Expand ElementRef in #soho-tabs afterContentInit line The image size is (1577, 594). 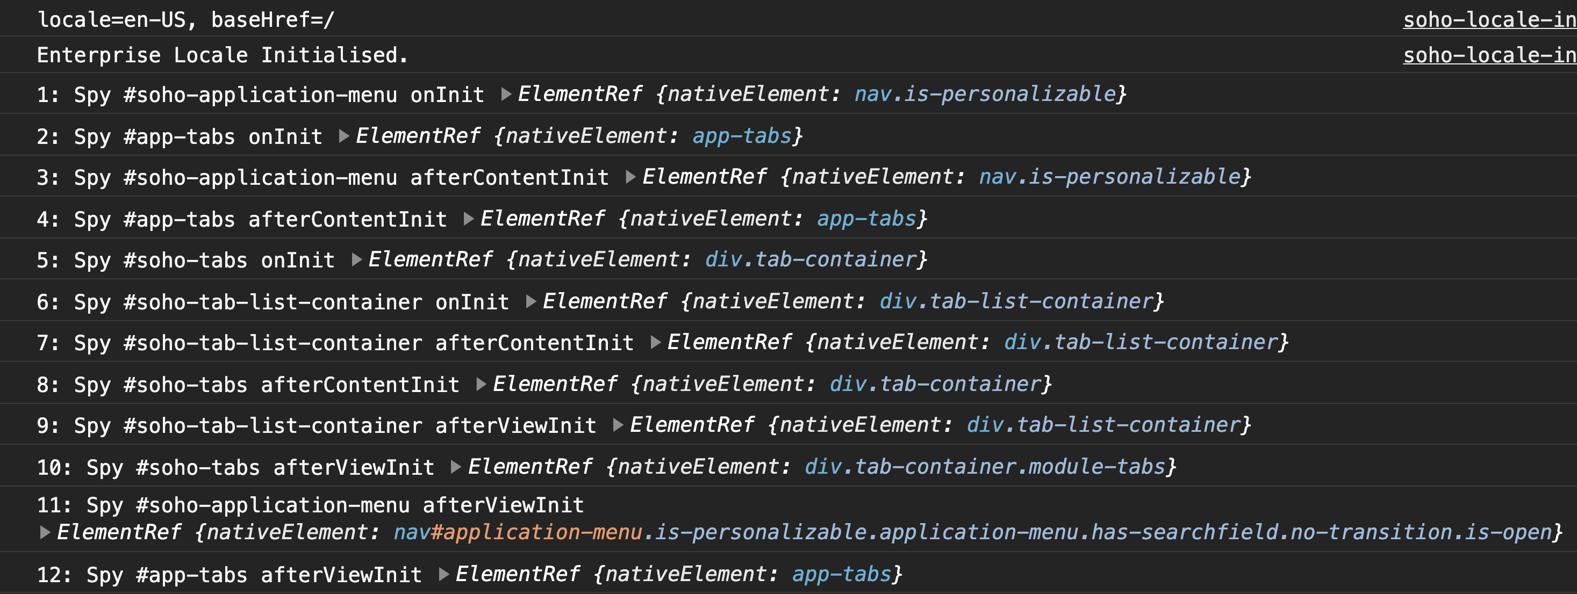480,383
